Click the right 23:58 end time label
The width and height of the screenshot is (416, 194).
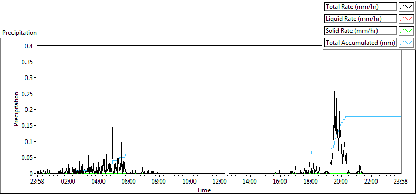point(401,182)
